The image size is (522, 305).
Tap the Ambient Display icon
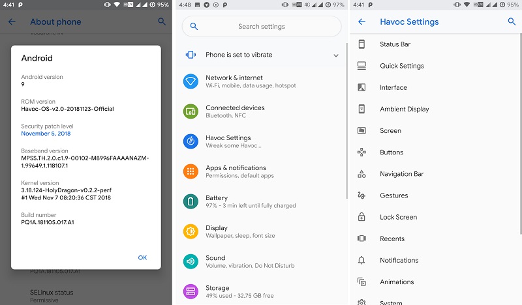[x=361, y=109]
